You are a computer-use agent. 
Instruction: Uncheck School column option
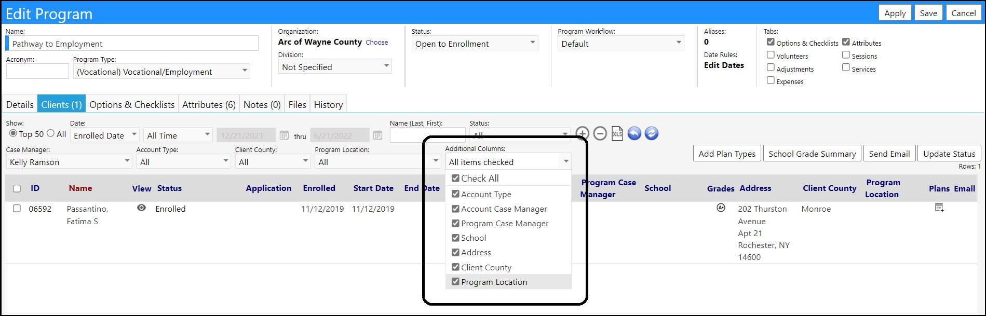tap(455, 238)
